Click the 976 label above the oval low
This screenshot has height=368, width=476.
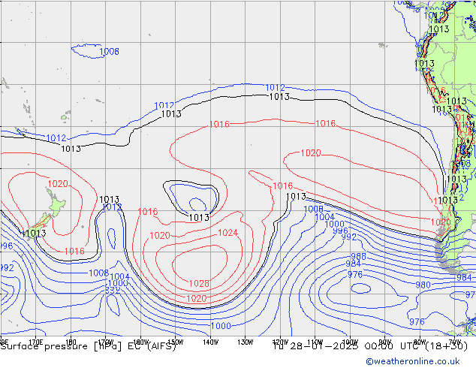355,274
